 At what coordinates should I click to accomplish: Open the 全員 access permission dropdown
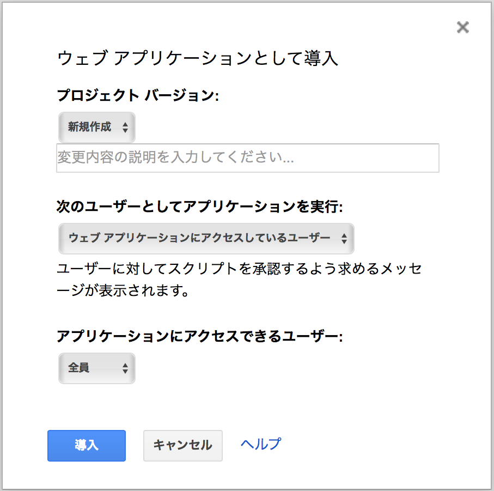96,368
